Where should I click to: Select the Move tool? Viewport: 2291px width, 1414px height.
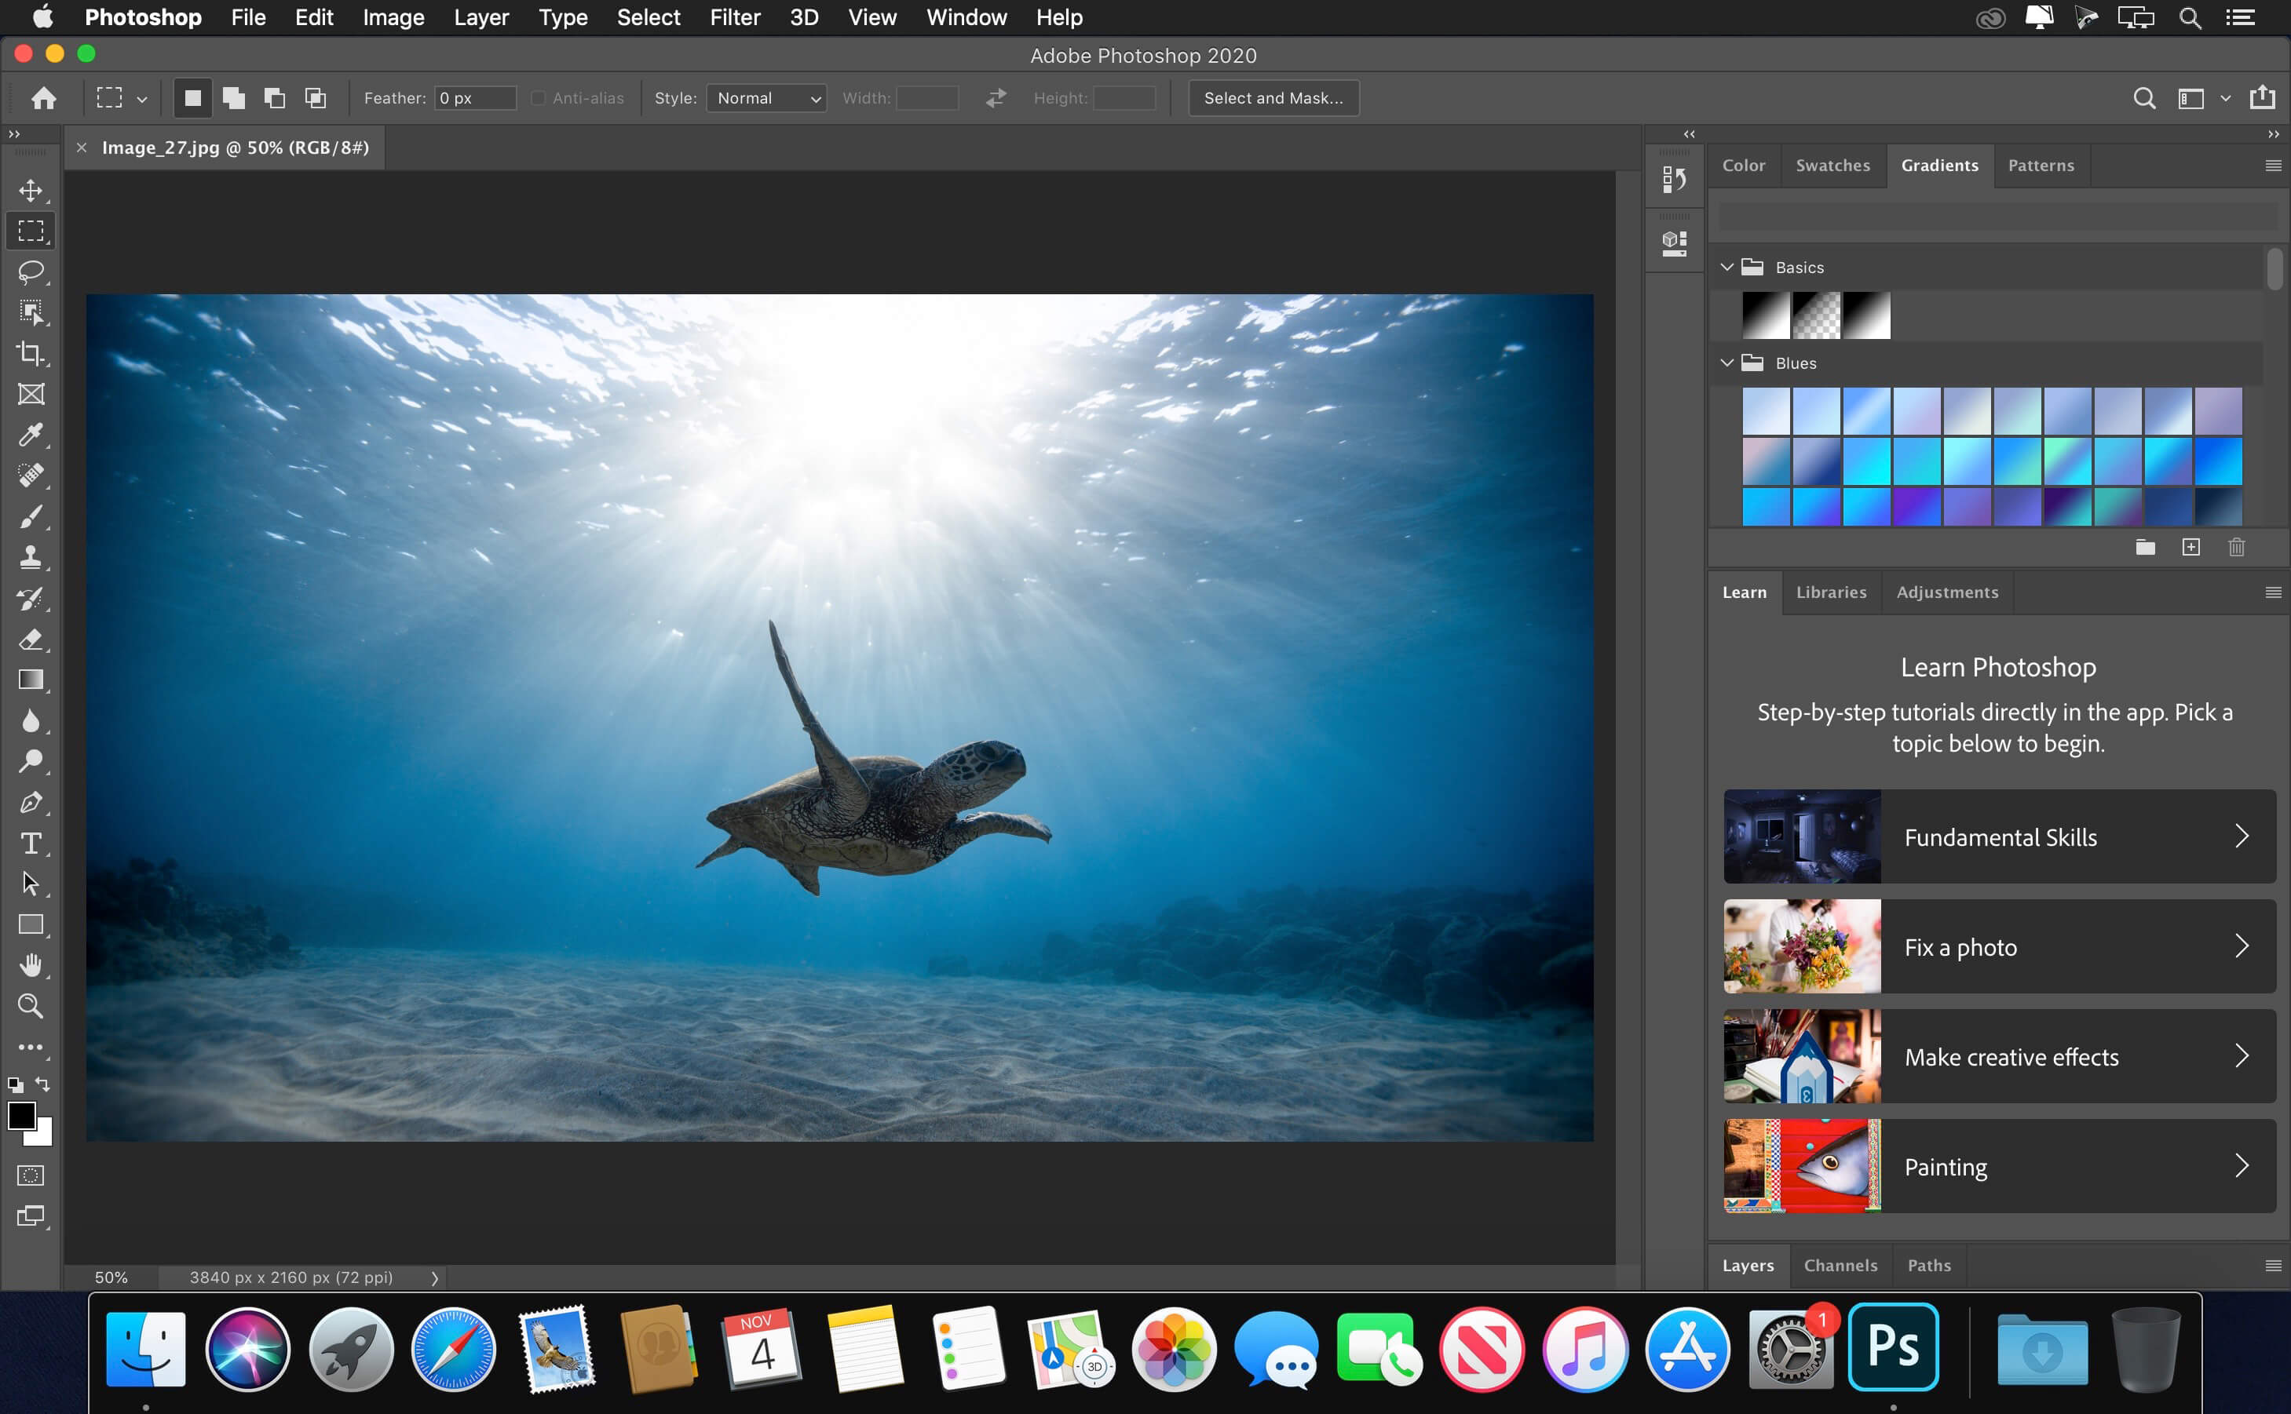[30, 190]
